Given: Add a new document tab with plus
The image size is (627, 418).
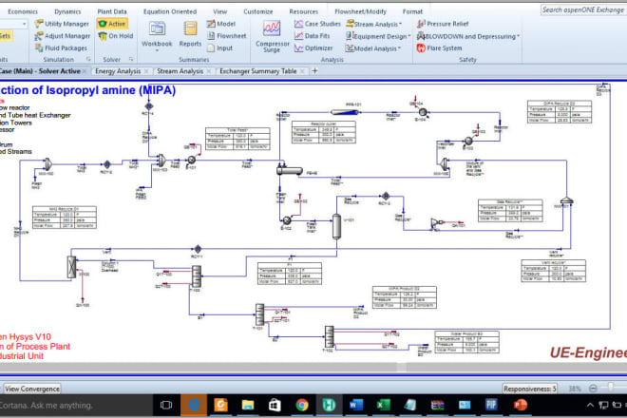Looking at the screenshot, I should (x=314, y=71).
